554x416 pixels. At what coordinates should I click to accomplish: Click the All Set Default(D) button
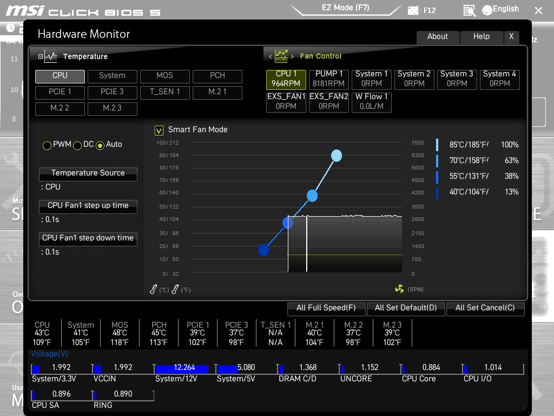(x=406, y=308)
